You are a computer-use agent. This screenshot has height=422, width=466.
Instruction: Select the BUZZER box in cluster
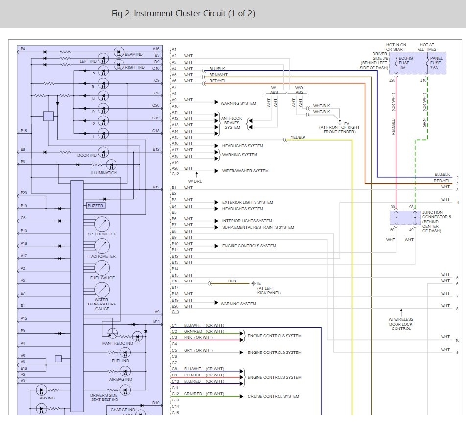pyautogui.click(x=95, y=206)
